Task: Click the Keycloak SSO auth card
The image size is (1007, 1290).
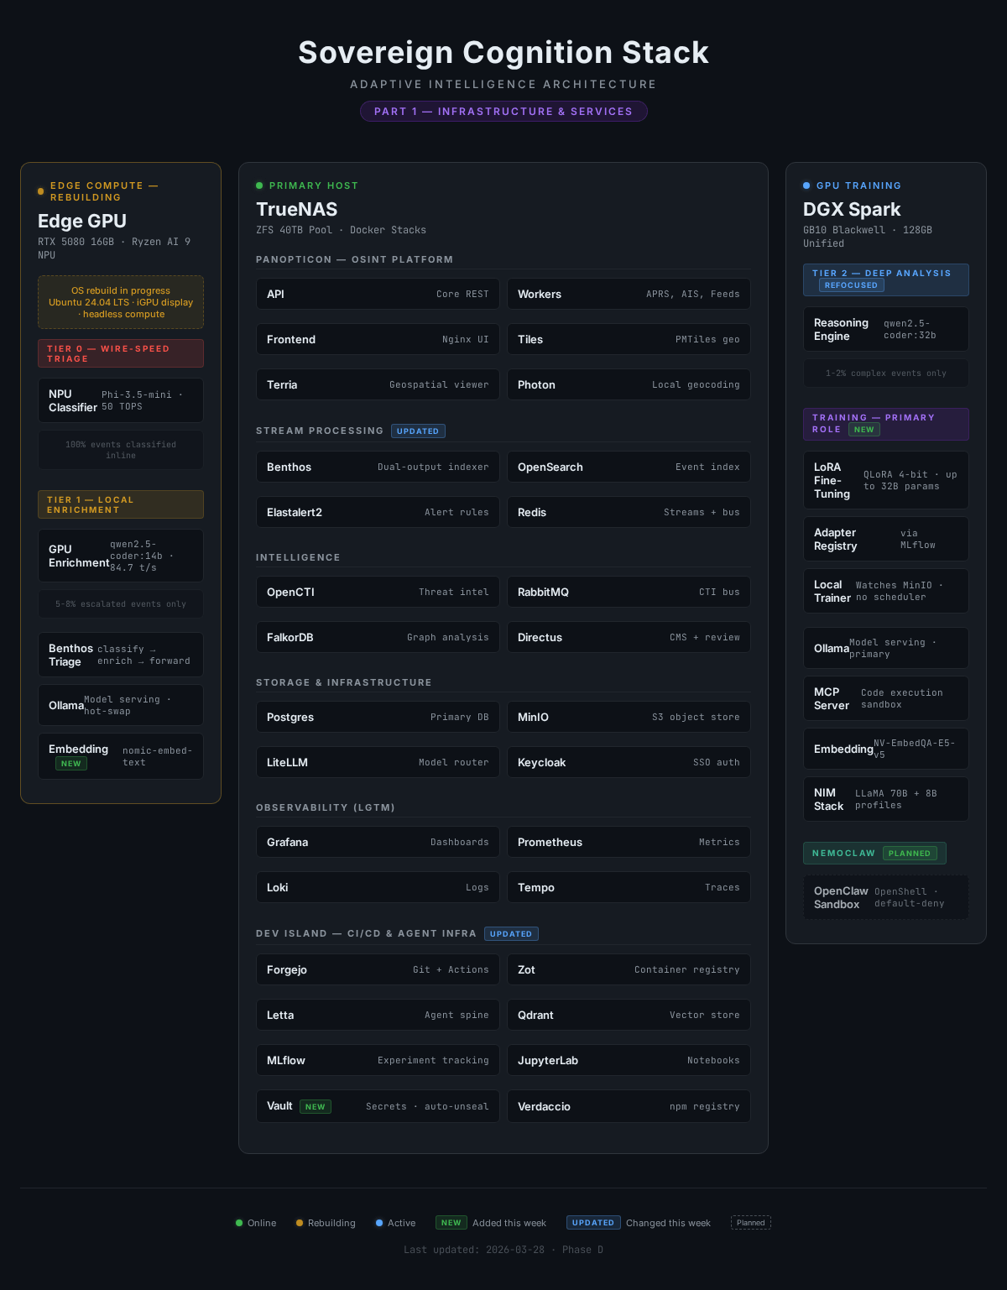Action: coord(629,763)
